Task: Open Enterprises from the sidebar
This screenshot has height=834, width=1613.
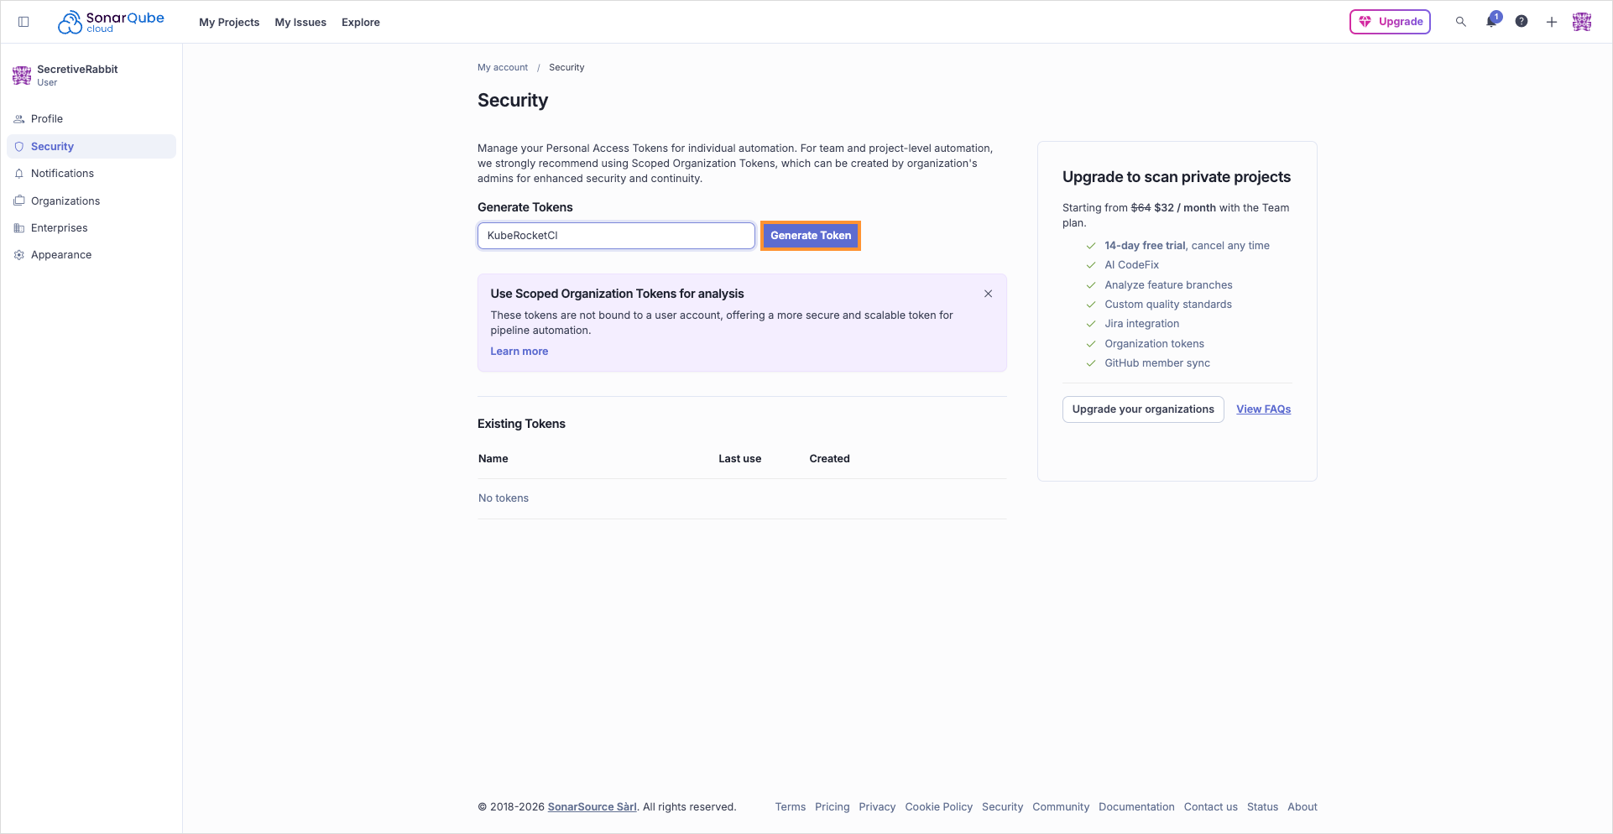Action: pos(59,227)
